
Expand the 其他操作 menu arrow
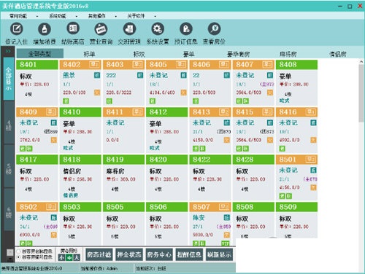pyautogui.click(x=116, y=16)
